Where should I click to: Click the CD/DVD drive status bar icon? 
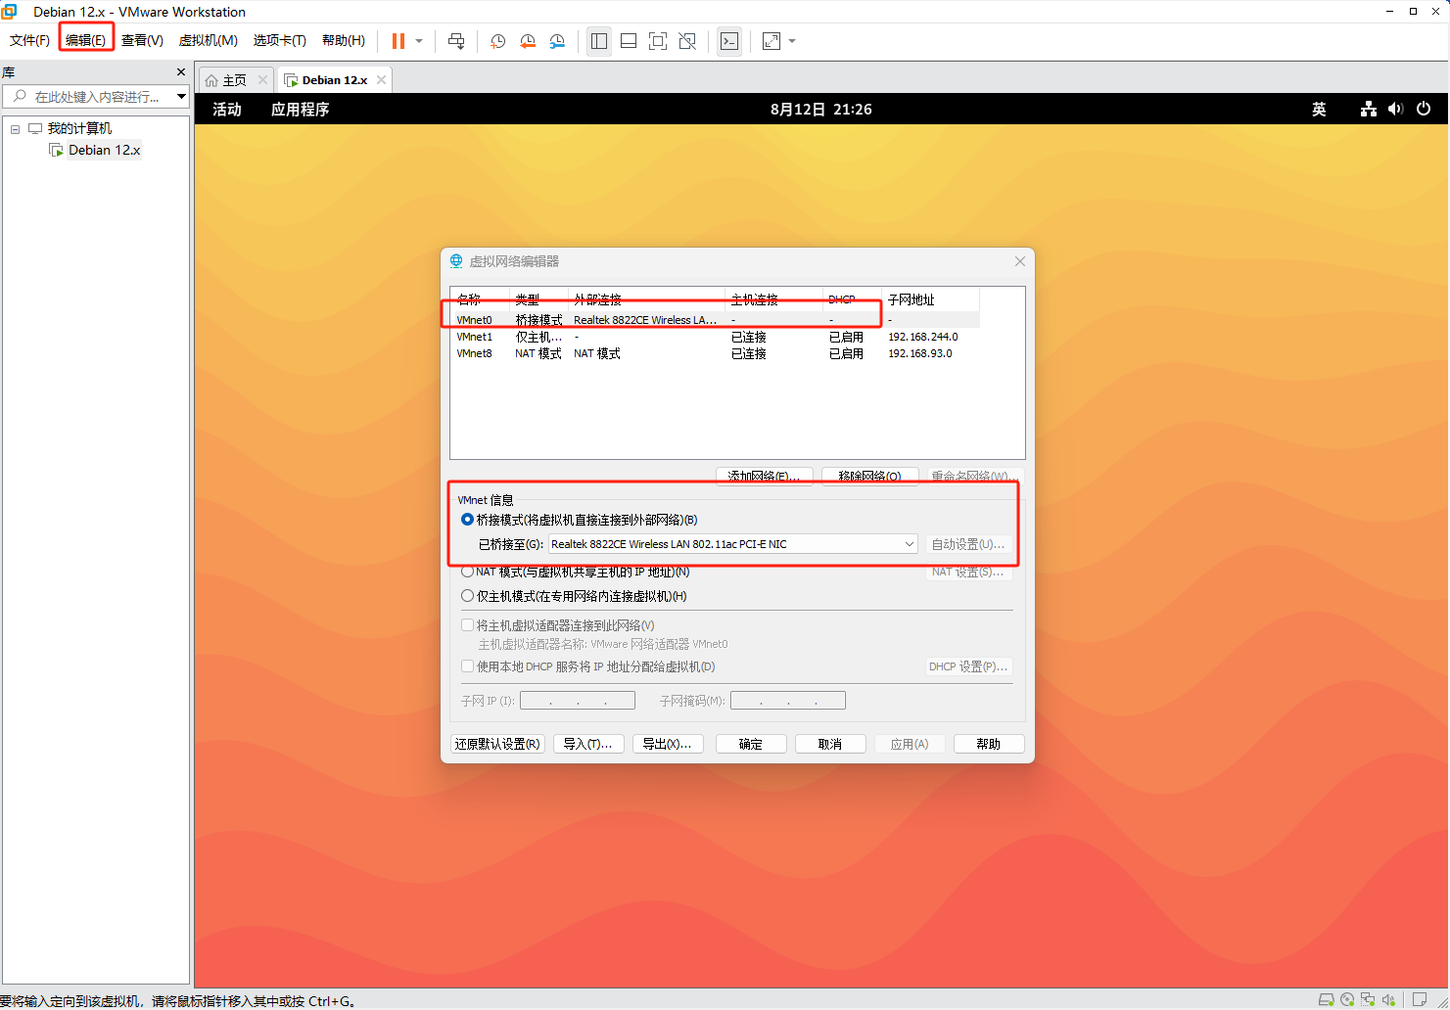[1347, 999]
